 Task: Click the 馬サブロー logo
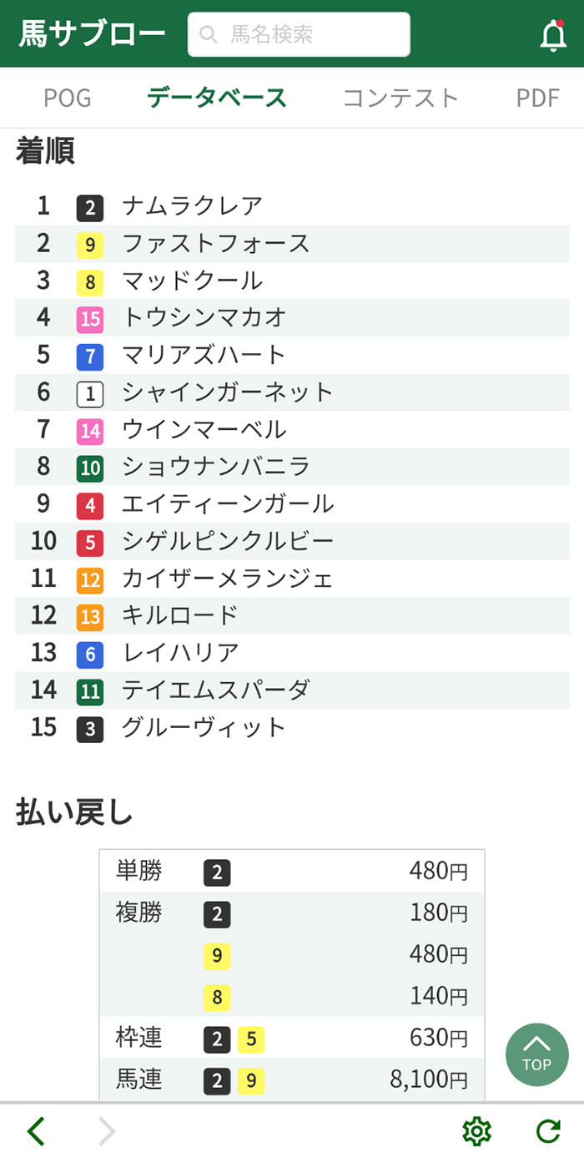click(x=92, y=34)
